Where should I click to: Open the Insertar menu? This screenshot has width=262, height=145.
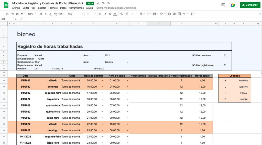42,8
